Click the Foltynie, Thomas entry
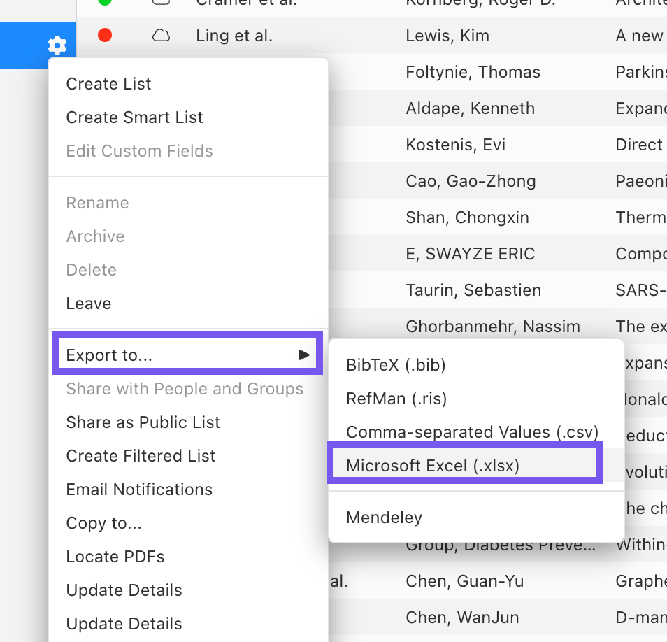The width and height of the screenshot is (667, 642). click(x=473, y=72)
